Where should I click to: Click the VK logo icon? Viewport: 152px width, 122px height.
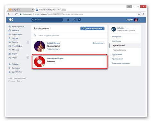11,20
